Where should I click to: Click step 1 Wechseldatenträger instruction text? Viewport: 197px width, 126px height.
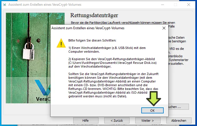(107, 50)
